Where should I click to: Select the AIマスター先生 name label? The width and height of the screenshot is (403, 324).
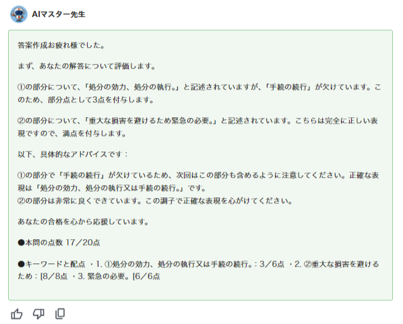[59, 14]
